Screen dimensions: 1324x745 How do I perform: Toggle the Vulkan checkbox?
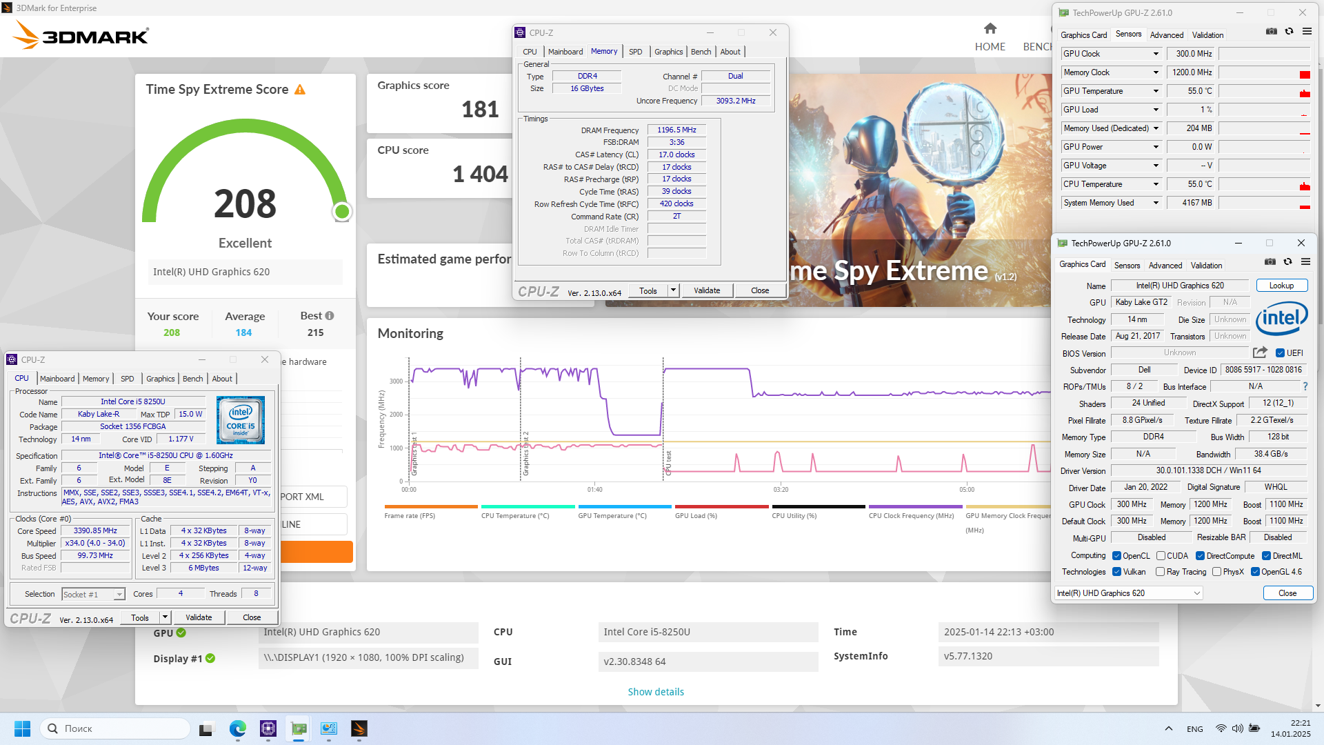1116,572
